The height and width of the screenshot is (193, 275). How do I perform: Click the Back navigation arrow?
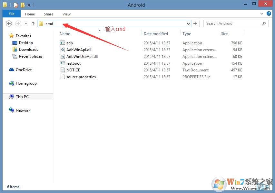9,23
